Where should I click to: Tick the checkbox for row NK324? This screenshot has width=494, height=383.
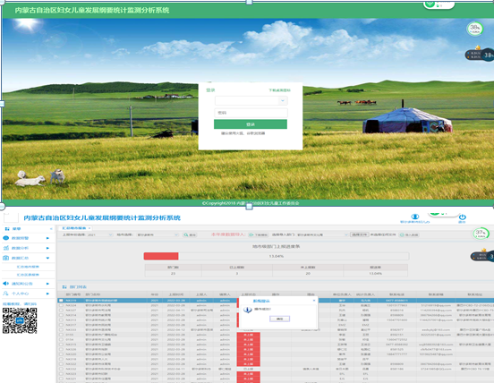coord(61,305)
